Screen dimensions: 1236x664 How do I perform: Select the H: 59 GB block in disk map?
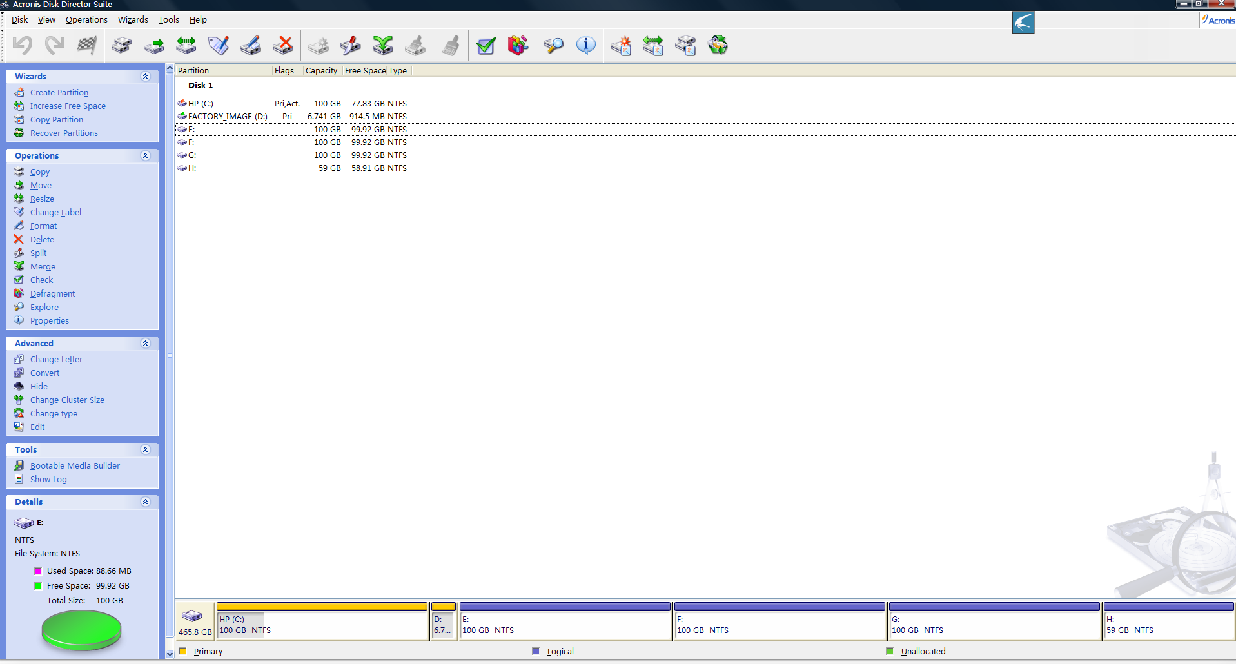tap(1168, 621)
